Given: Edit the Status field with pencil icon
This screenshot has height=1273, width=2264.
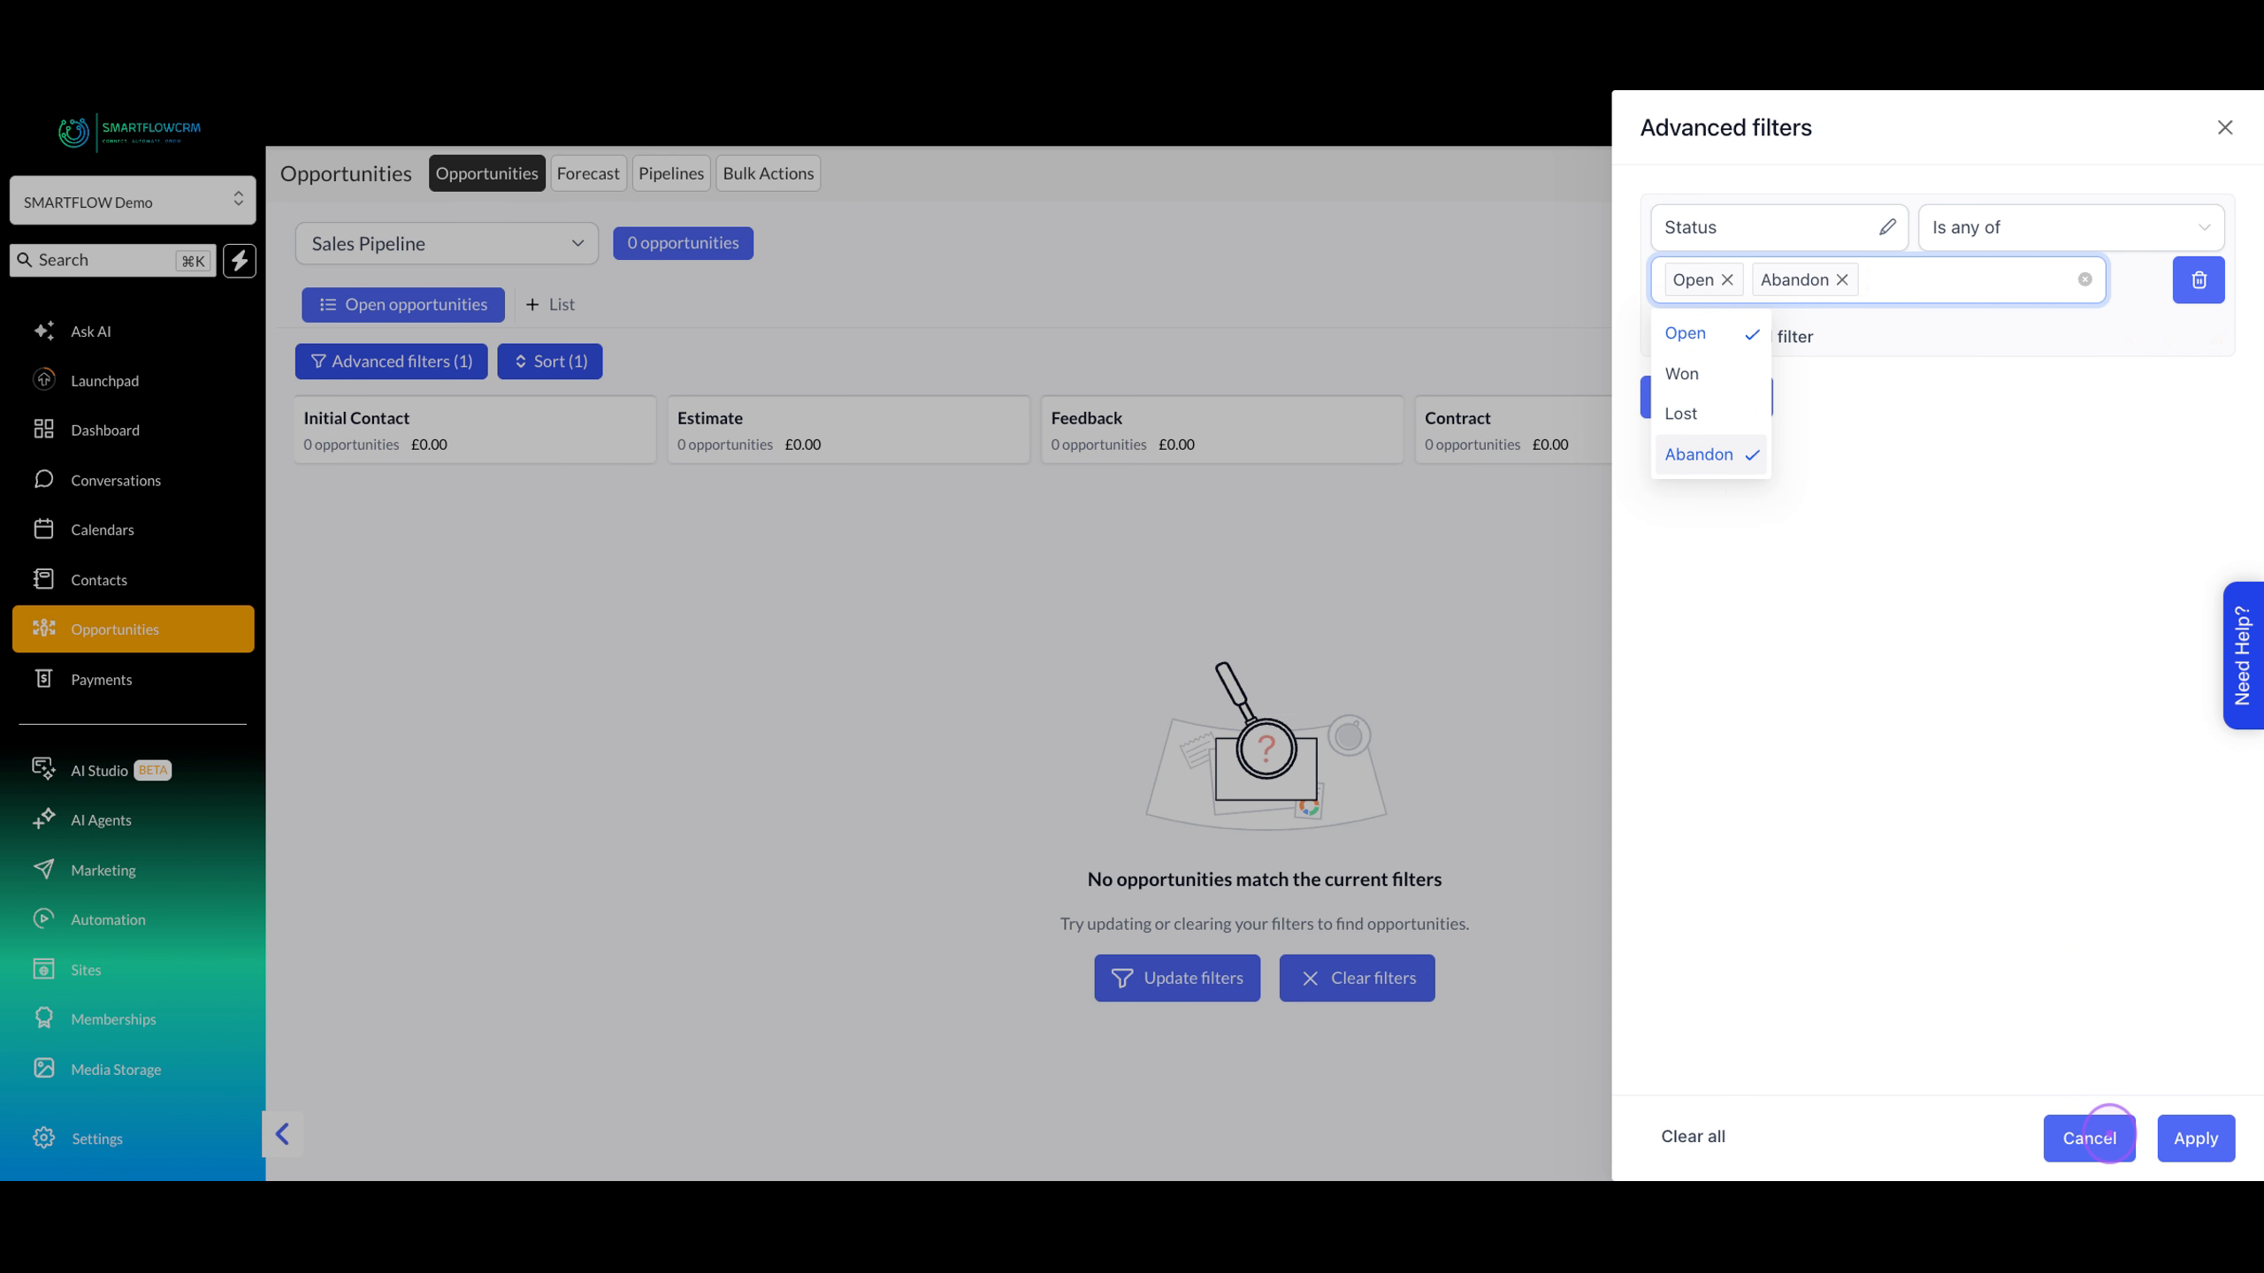Looking at the screenshot, I should coord(1887,227).
